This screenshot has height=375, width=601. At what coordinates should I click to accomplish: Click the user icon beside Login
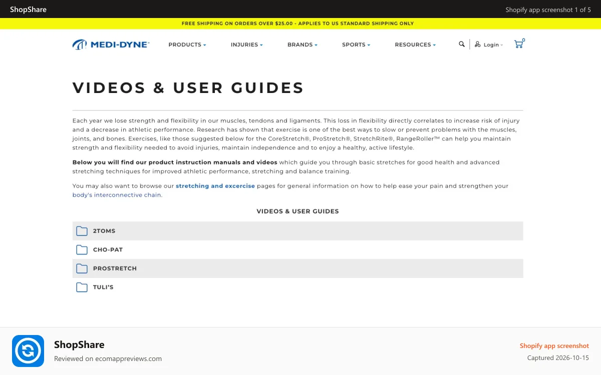[x=478, y=44]
